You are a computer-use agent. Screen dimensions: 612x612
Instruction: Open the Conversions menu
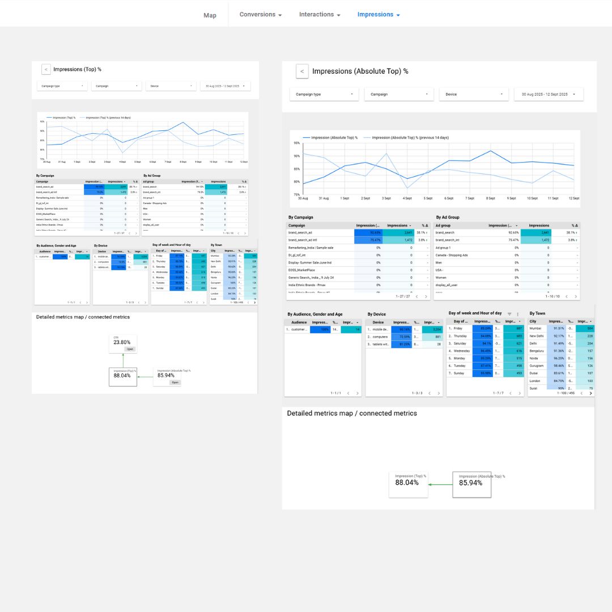click(x=260, y=15)
